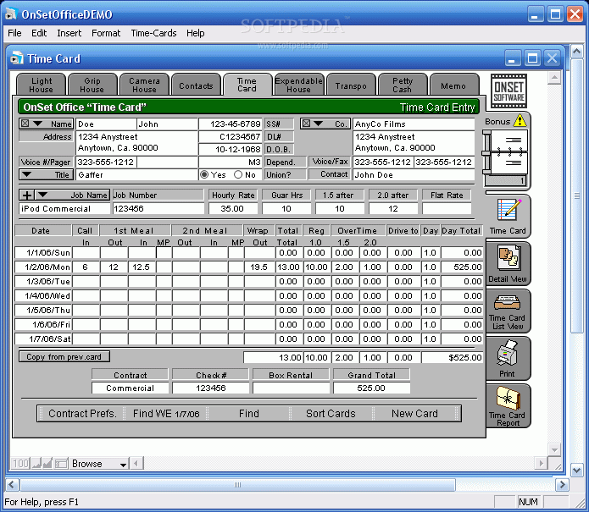Open the Help menu
This screenshot has height=512, width=589.
tap(195, 33)
